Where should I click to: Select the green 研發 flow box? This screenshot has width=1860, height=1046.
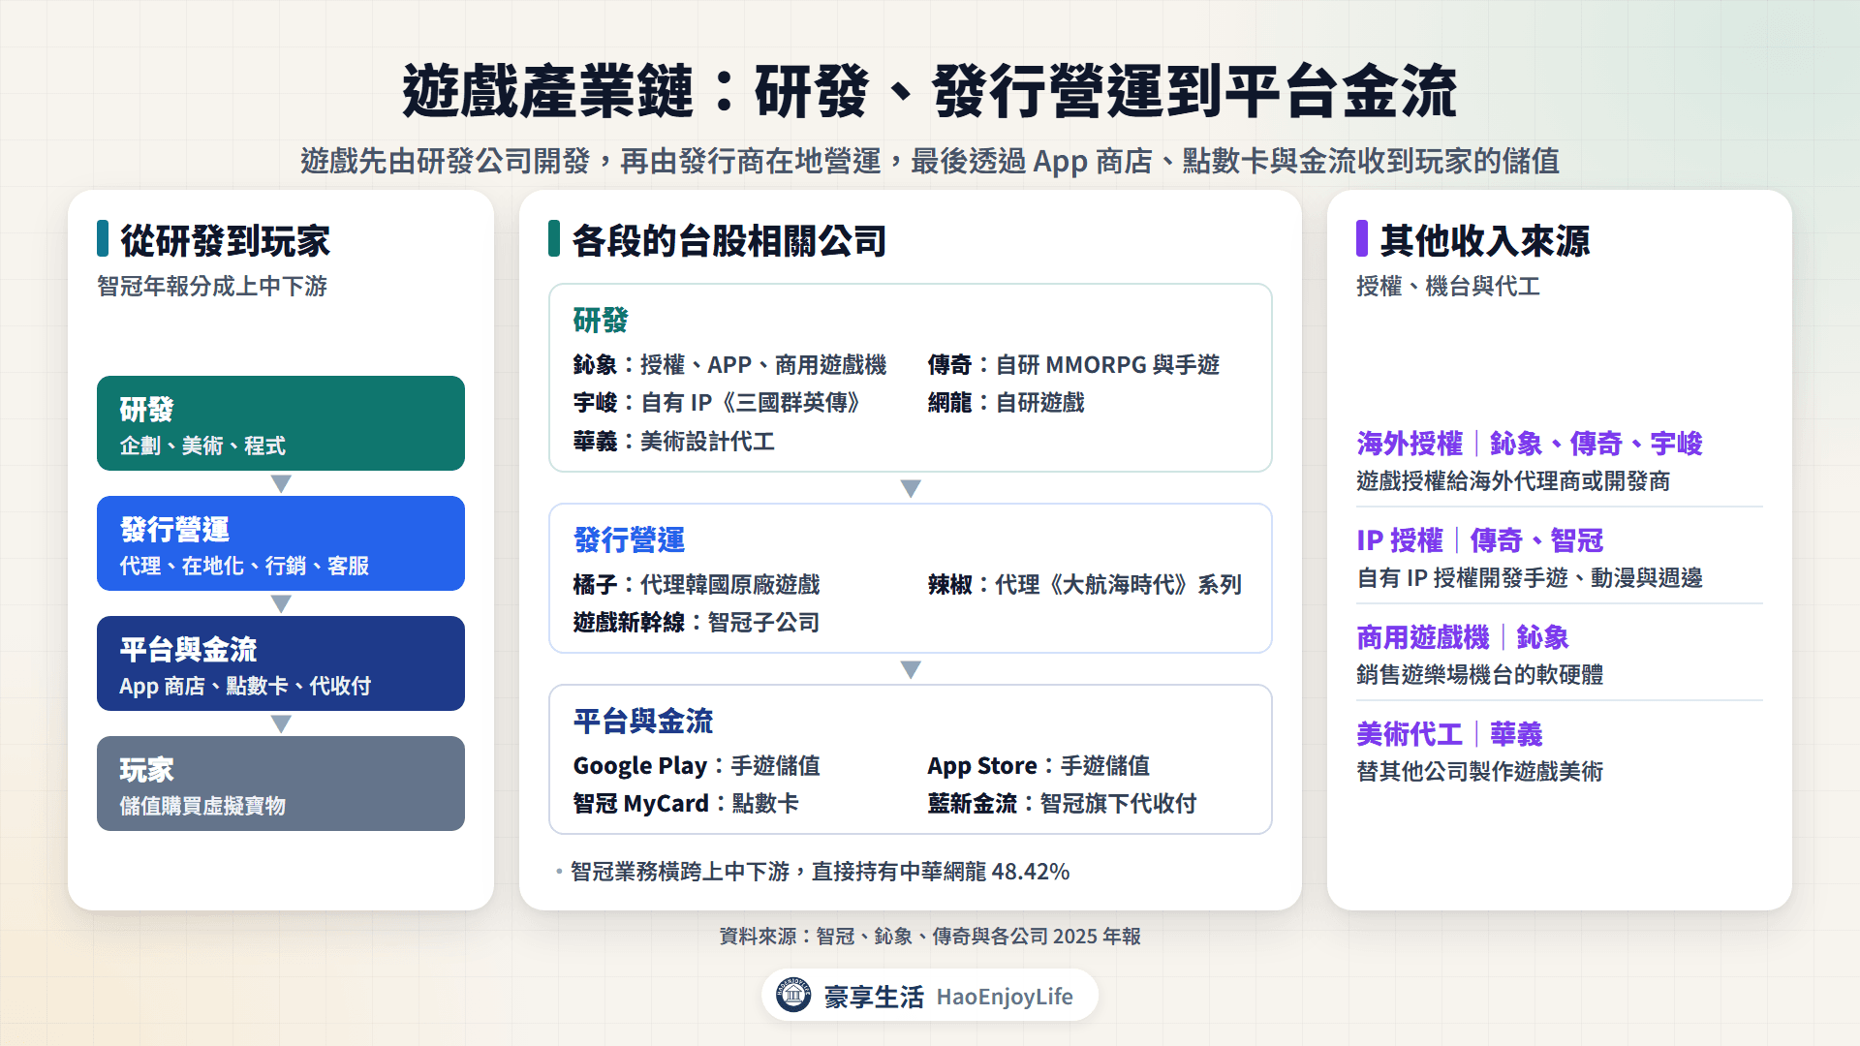[281, 423]
